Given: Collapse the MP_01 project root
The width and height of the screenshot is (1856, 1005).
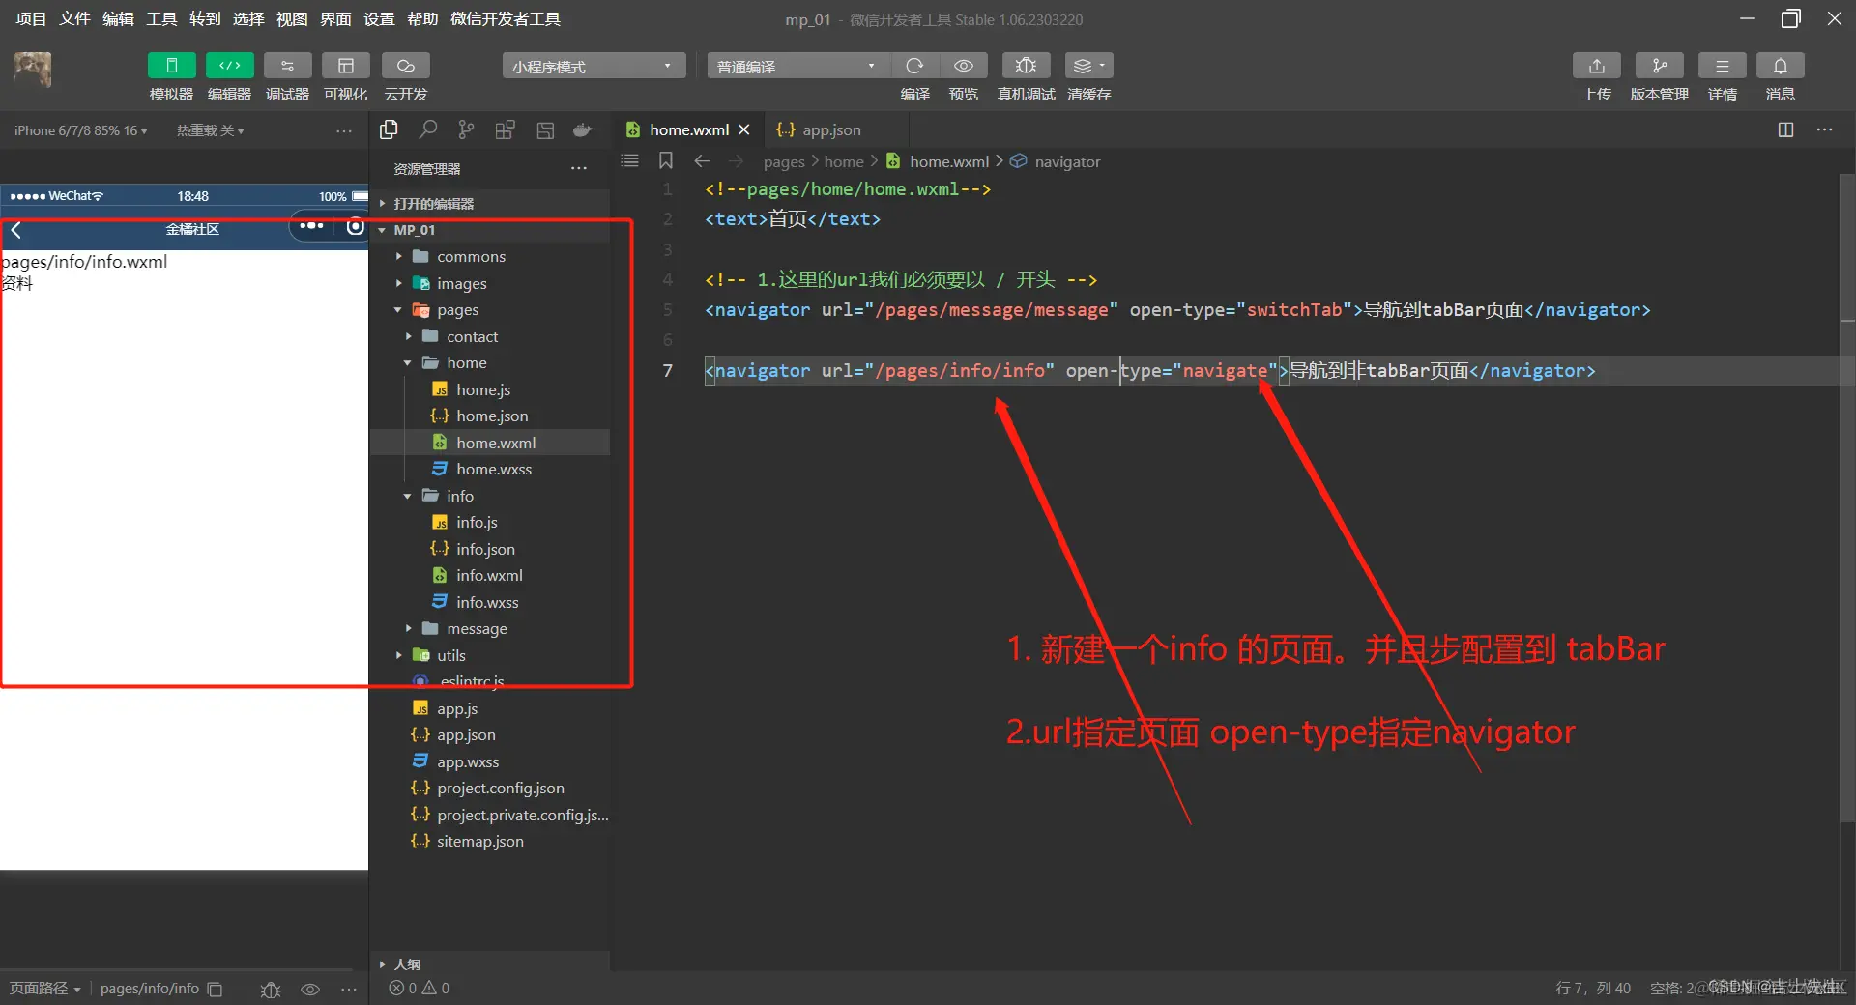Looking at the screenshot, I should pos(490,230).
